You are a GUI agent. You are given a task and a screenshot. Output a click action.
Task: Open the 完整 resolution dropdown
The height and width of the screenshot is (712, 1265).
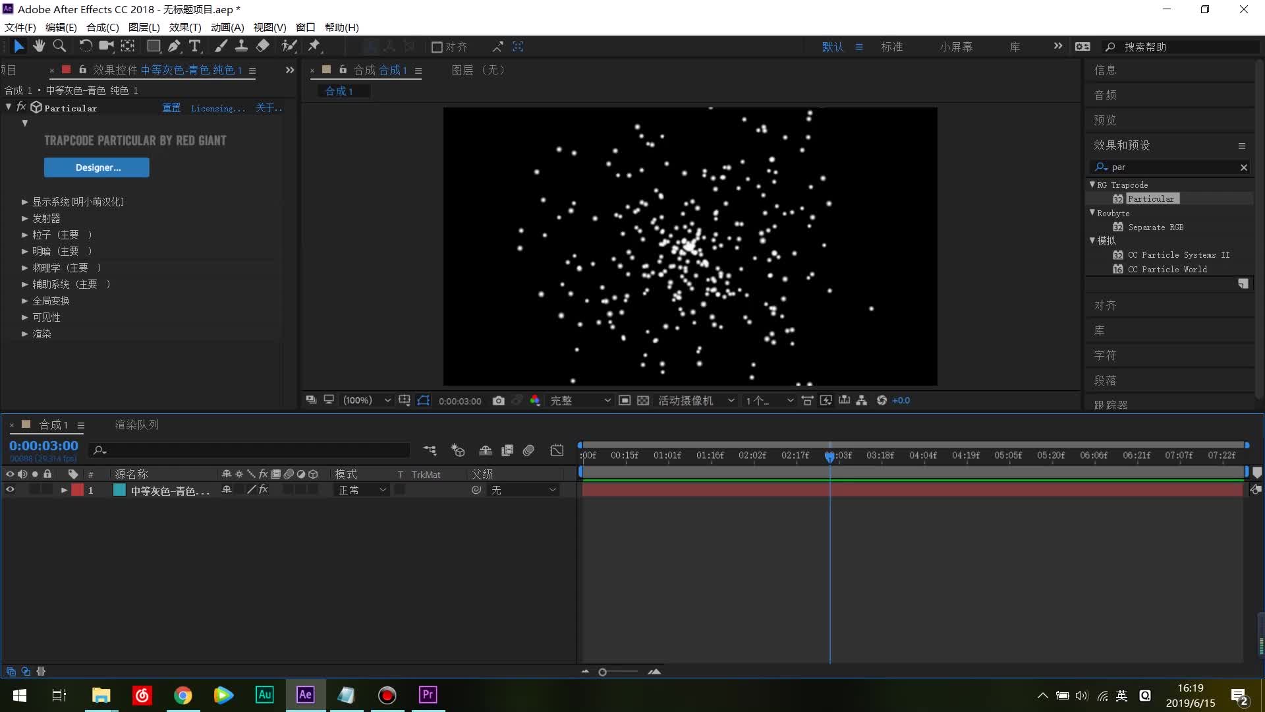tap(580, 401)
